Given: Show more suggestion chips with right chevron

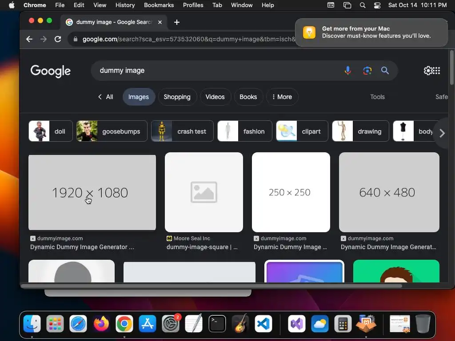Looking at the screenshot, I should (x=442, y=133).
